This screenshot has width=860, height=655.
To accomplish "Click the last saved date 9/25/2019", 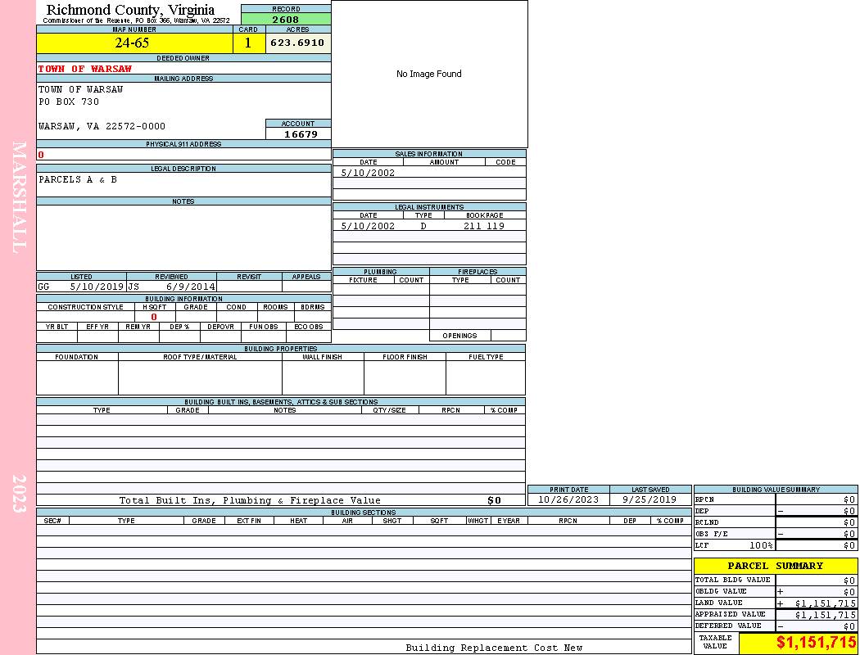I will pos(649,499).
